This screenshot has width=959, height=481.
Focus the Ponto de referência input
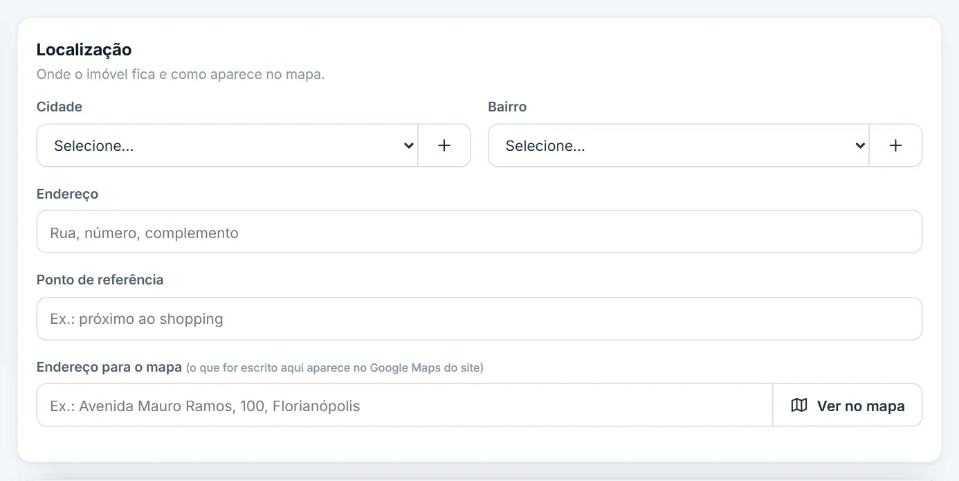[x=479, y=319]
